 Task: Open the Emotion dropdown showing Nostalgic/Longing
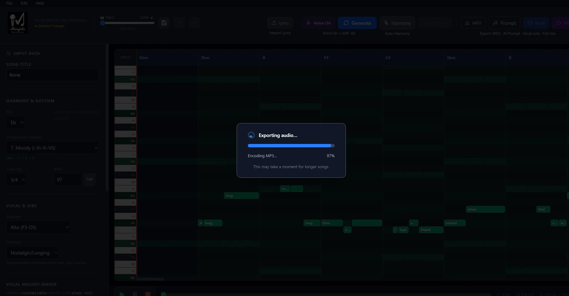click(x=33, y=253)
